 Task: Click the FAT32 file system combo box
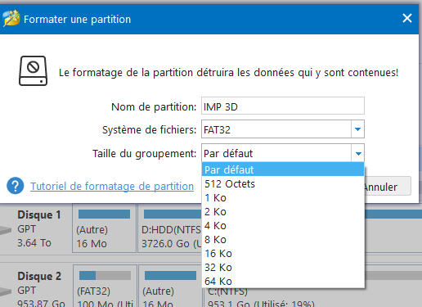tap(283, 129)
